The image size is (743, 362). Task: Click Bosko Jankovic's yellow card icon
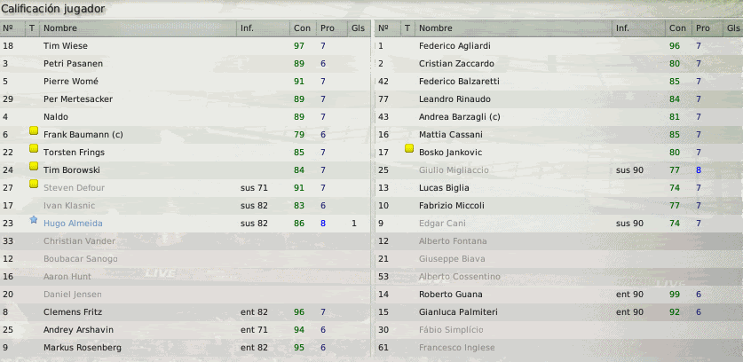409,149
